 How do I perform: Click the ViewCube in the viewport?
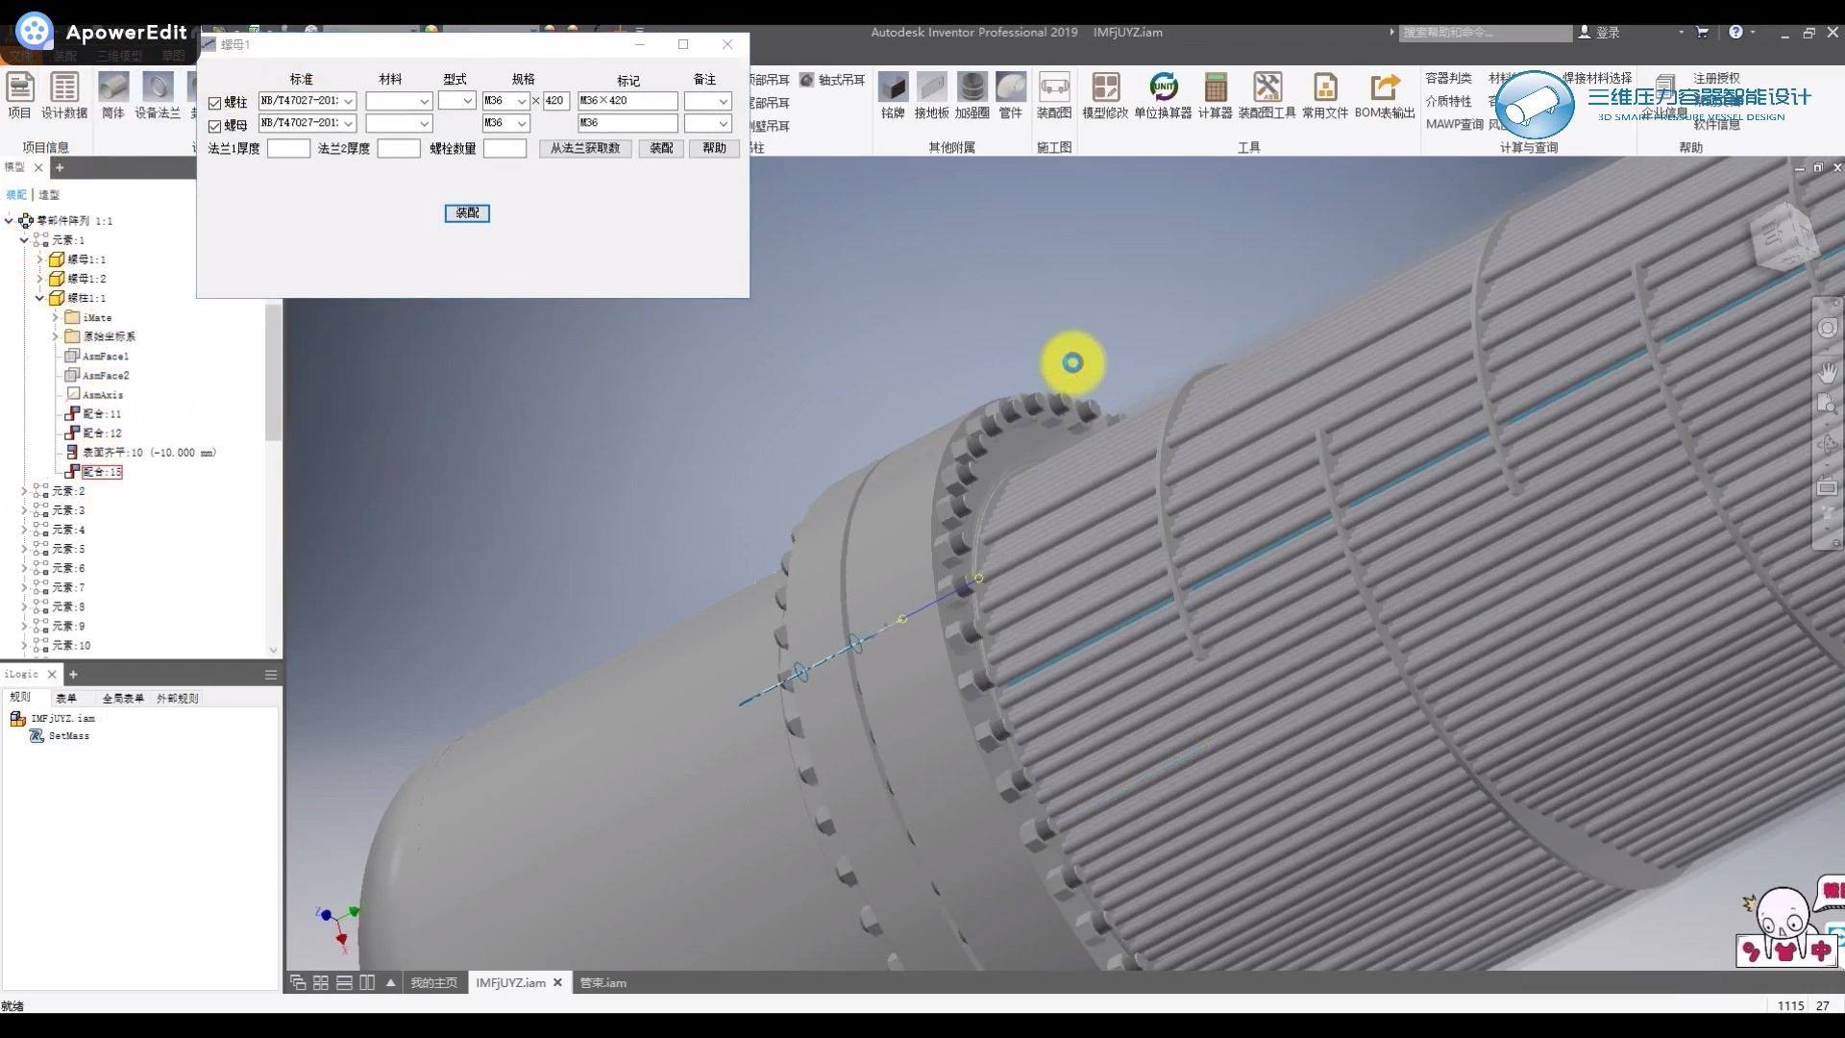1785,236
